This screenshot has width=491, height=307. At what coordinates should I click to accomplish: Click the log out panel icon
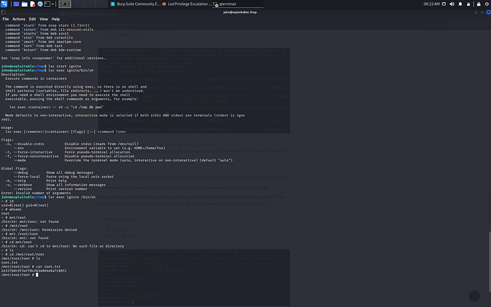pyautogui.click(x=487, y=4)
